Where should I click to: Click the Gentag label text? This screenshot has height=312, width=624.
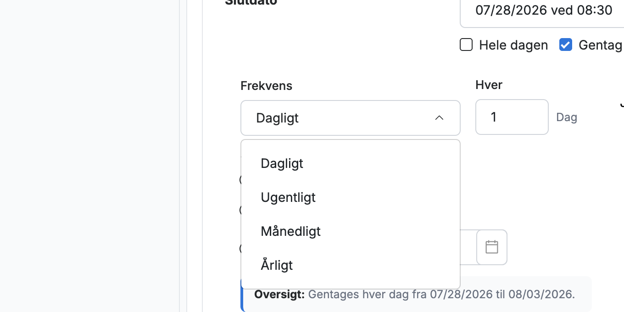[601, 45]
